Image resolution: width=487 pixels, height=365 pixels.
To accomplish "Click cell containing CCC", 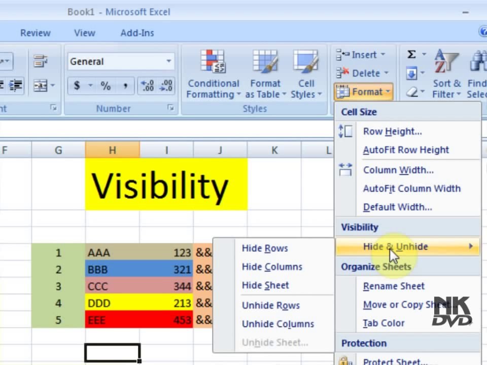I will click(113, 286).
